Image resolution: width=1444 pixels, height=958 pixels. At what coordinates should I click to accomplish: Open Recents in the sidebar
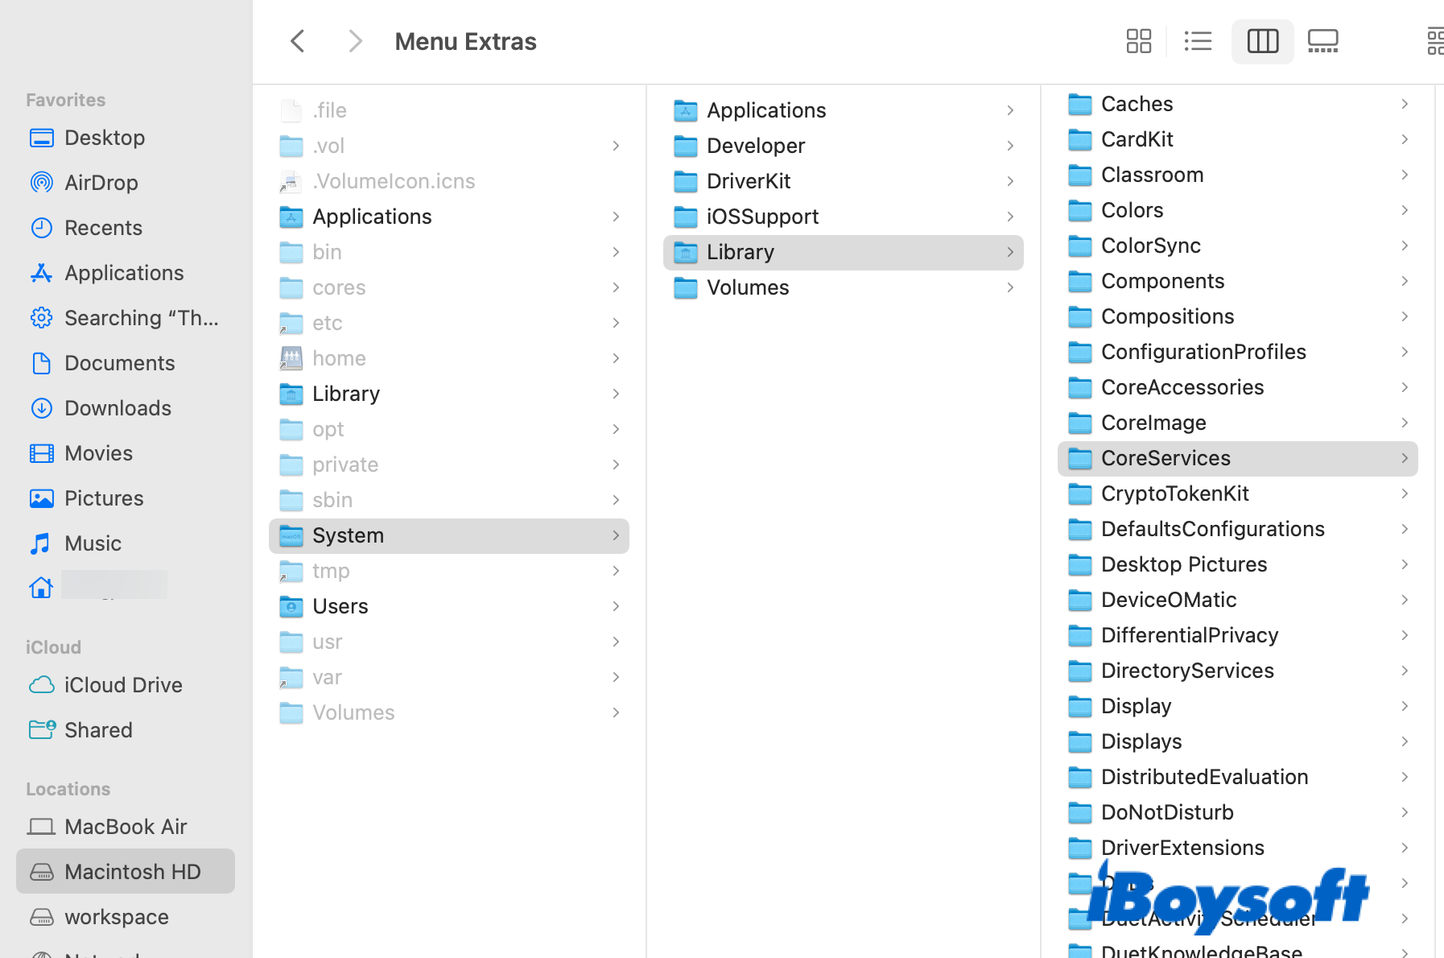click(103, 228)
